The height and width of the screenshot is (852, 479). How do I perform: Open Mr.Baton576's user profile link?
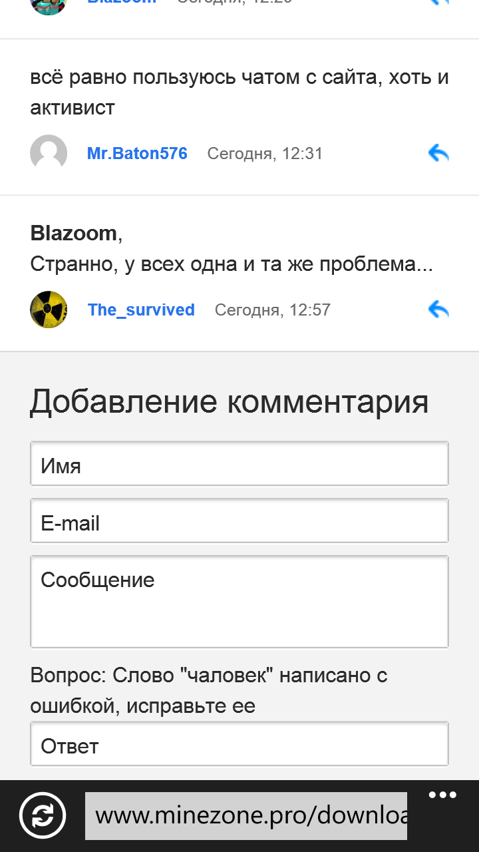coord(137,154)
